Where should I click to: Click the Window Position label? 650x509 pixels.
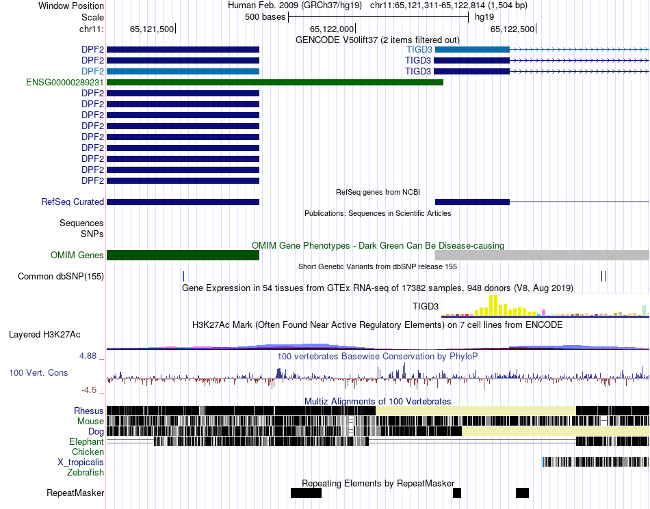click(71, 5)
